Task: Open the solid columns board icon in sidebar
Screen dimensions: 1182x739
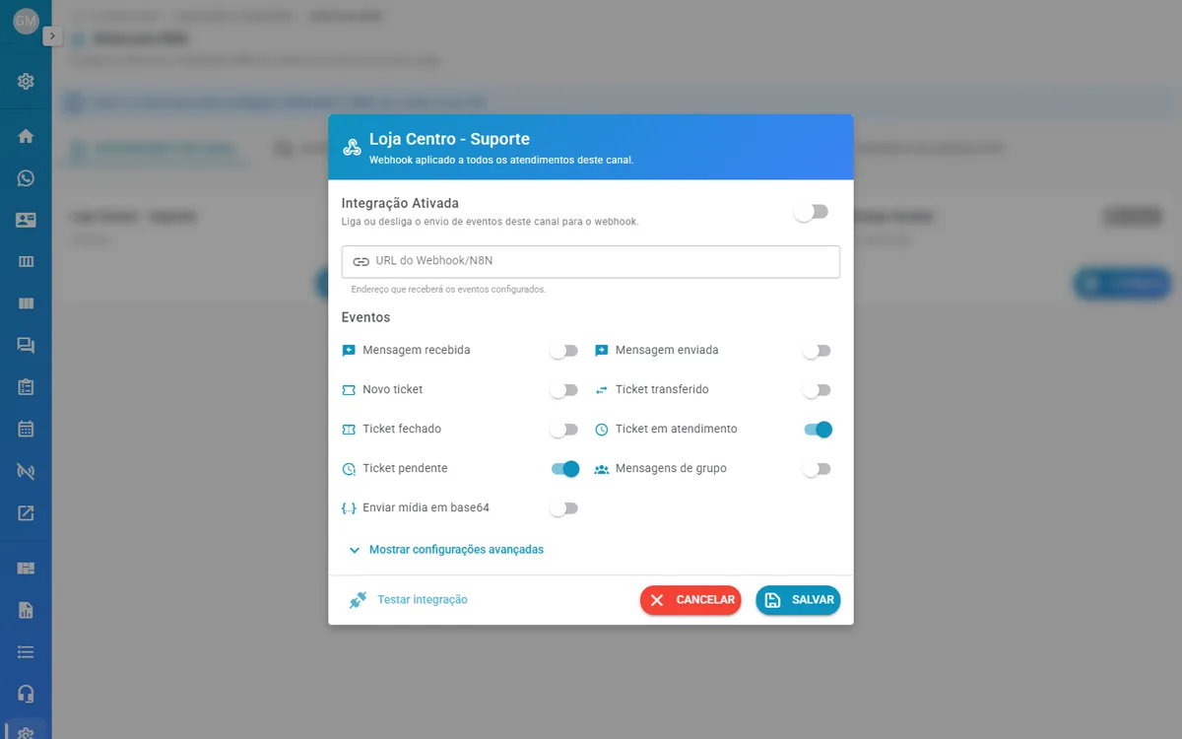Action: (26, 303)
